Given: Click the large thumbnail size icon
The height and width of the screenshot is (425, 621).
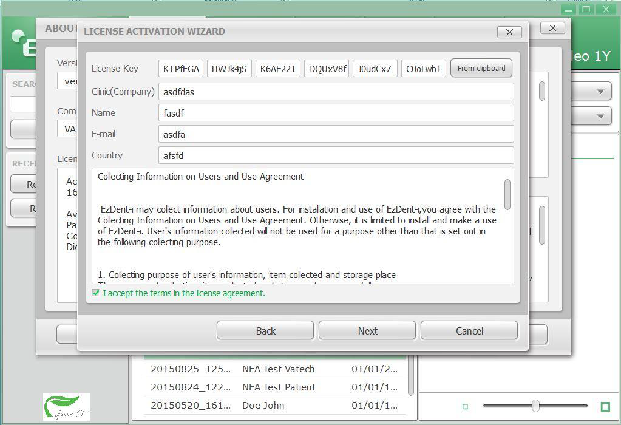Looking at the screenshot, I should pos(605,406).
